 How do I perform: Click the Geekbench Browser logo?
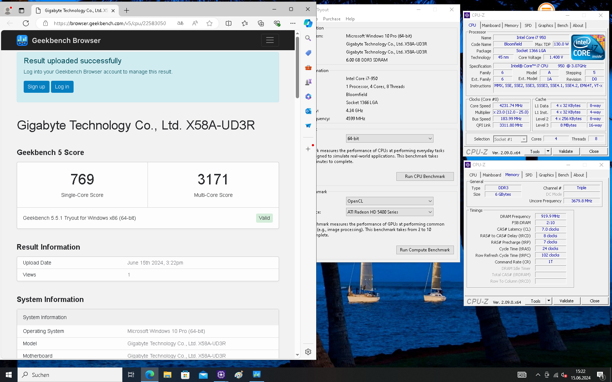tap(22, 40)
